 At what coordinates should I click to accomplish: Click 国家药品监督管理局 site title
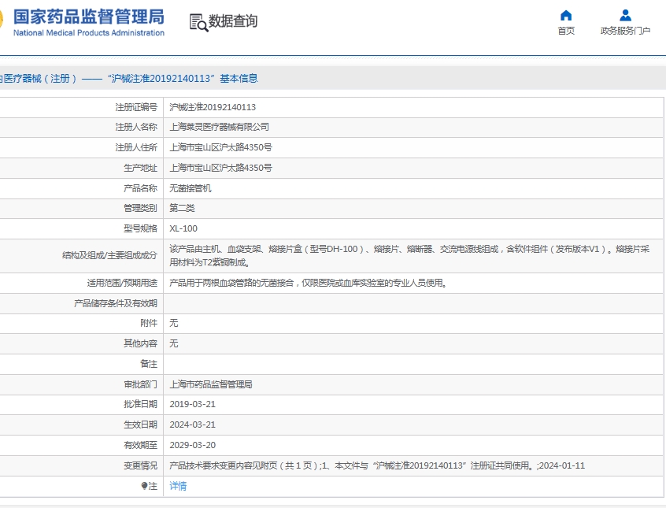(89, 16)
